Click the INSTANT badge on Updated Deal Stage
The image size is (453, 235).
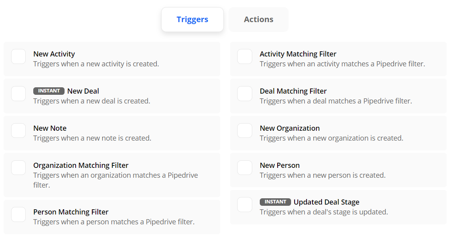point(275,202)
